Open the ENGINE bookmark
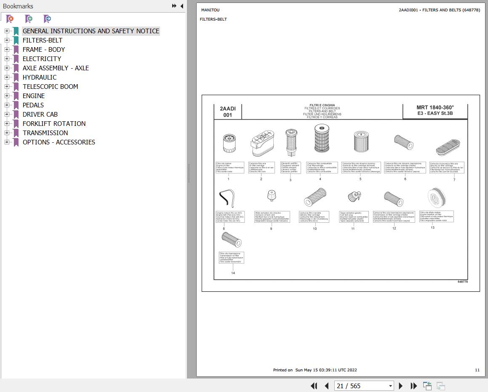This screenshot has height=392, width=488. [x=34, y=96]
